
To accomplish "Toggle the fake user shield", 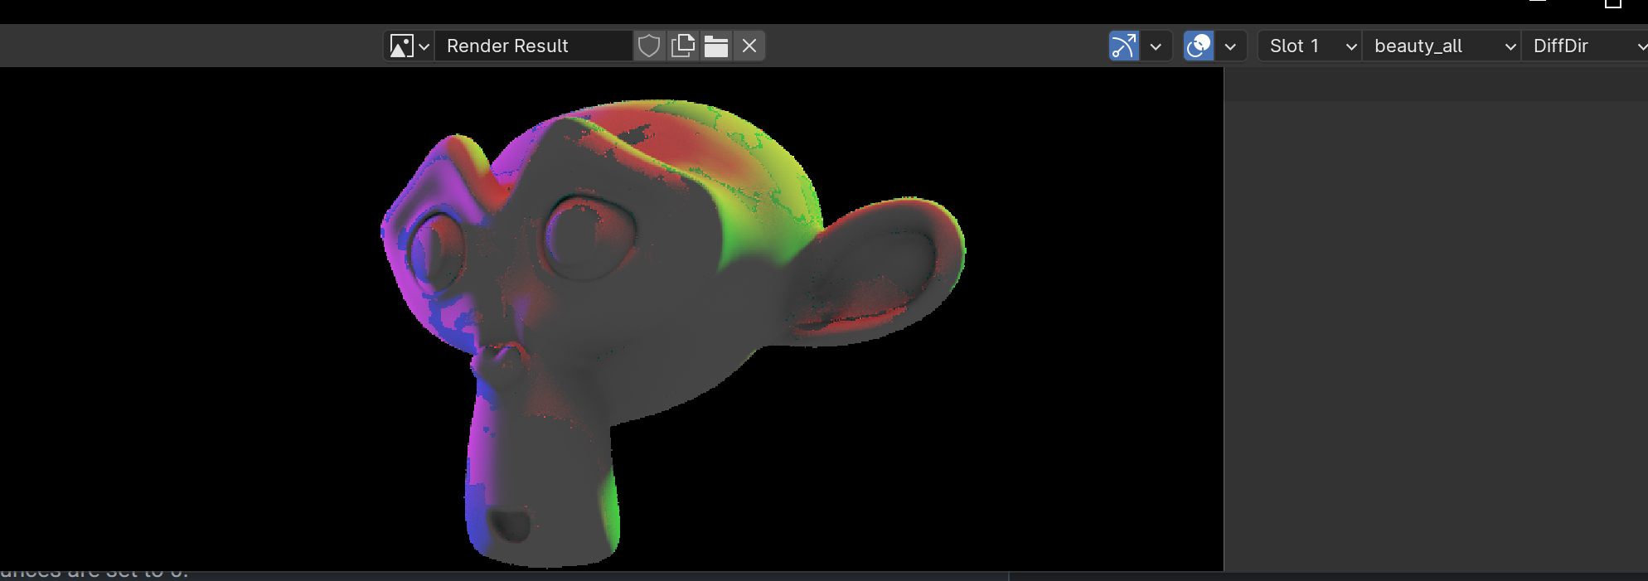I will point(649,46).
